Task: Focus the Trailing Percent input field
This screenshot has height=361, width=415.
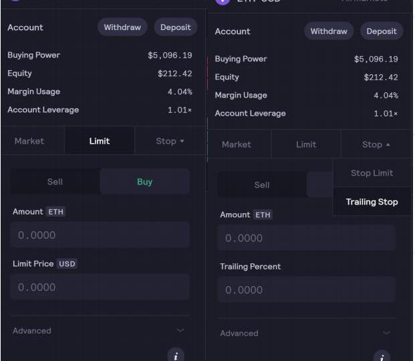Action: click(306, 289)
